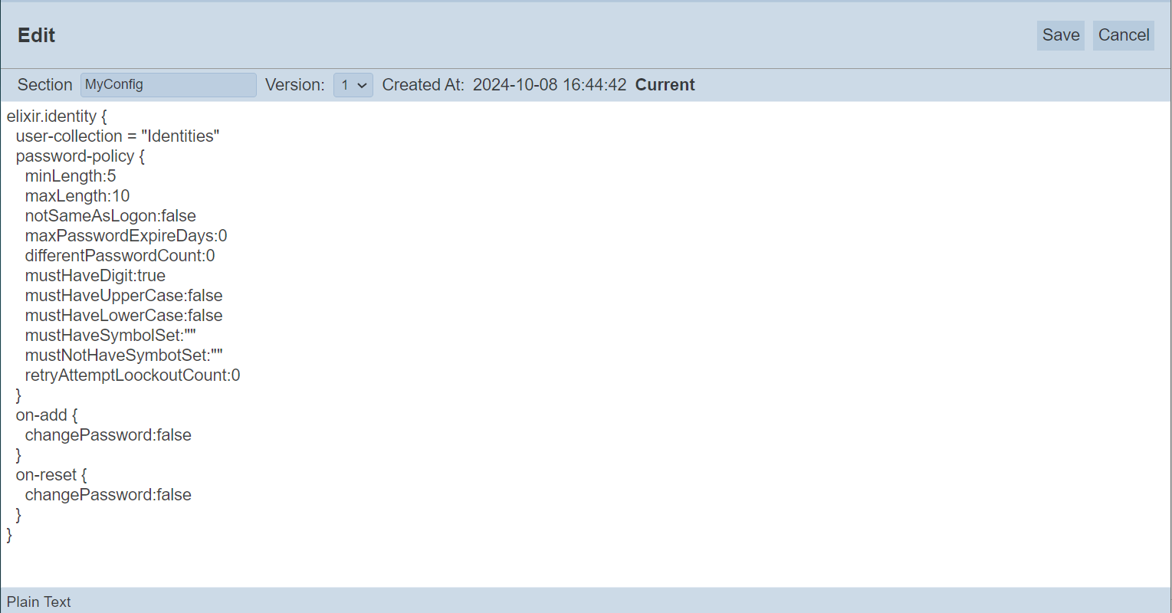Place cursor on mustHaveLowerCase:false
This screenshot has height=613, width=1172.
[123, 316]
